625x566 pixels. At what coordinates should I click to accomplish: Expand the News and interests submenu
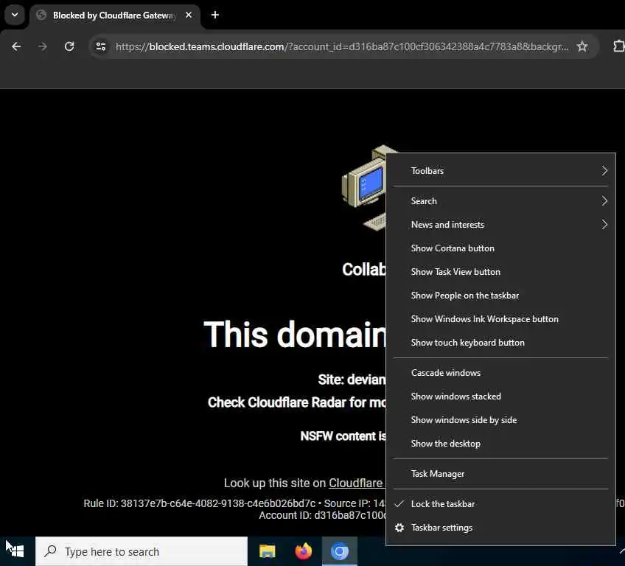coord(500,224)
